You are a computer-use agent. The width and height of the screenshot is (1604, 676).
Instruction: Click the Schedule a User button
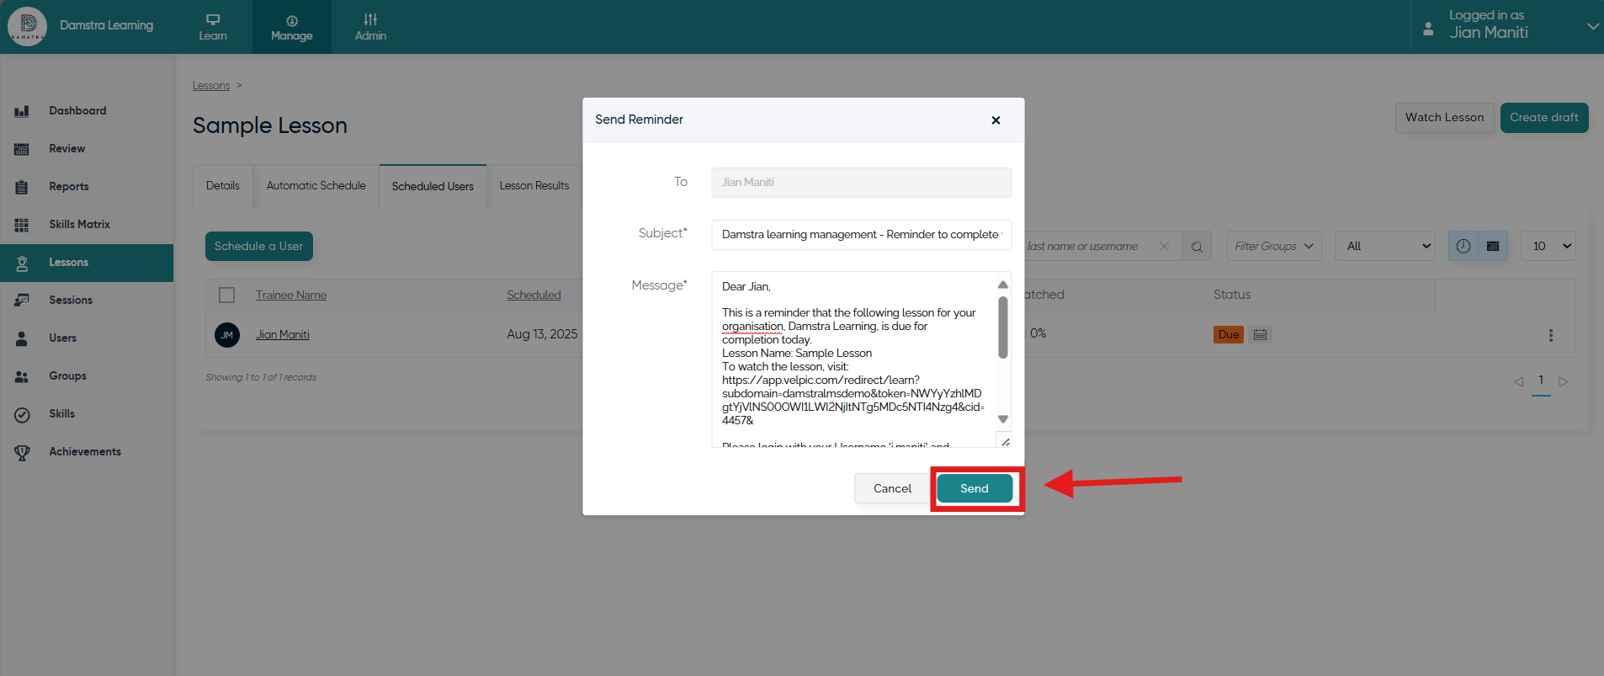259,246
